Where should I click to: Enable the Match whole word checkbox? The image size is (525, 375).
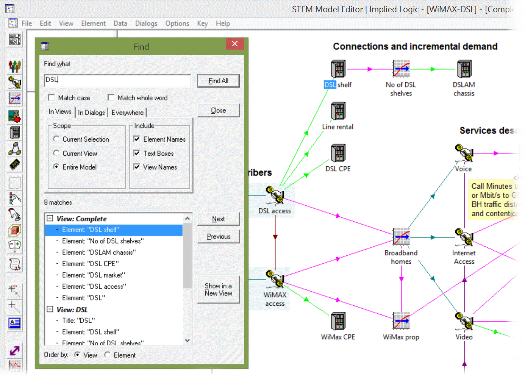click(x=111, y=98)
